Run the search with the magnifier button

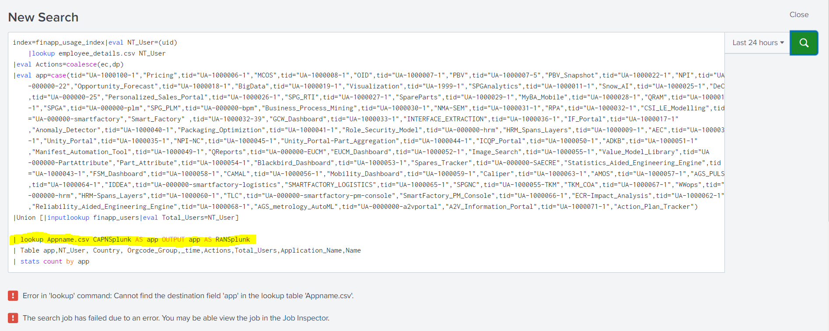click(804, 43)
